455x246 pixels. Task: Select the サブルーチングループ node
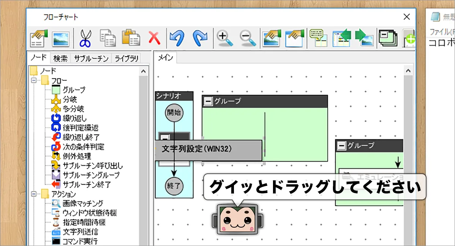[x=86, y=175]
